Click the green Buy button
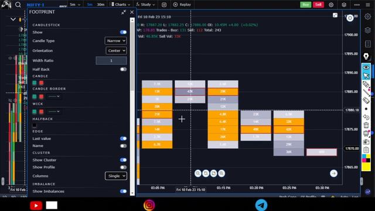Screen dimensions: 375x211 (x=306, y=5)
